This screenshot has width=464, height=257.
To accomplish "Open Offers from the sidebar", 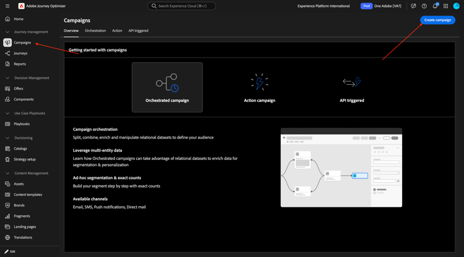I will coord(19,88).
